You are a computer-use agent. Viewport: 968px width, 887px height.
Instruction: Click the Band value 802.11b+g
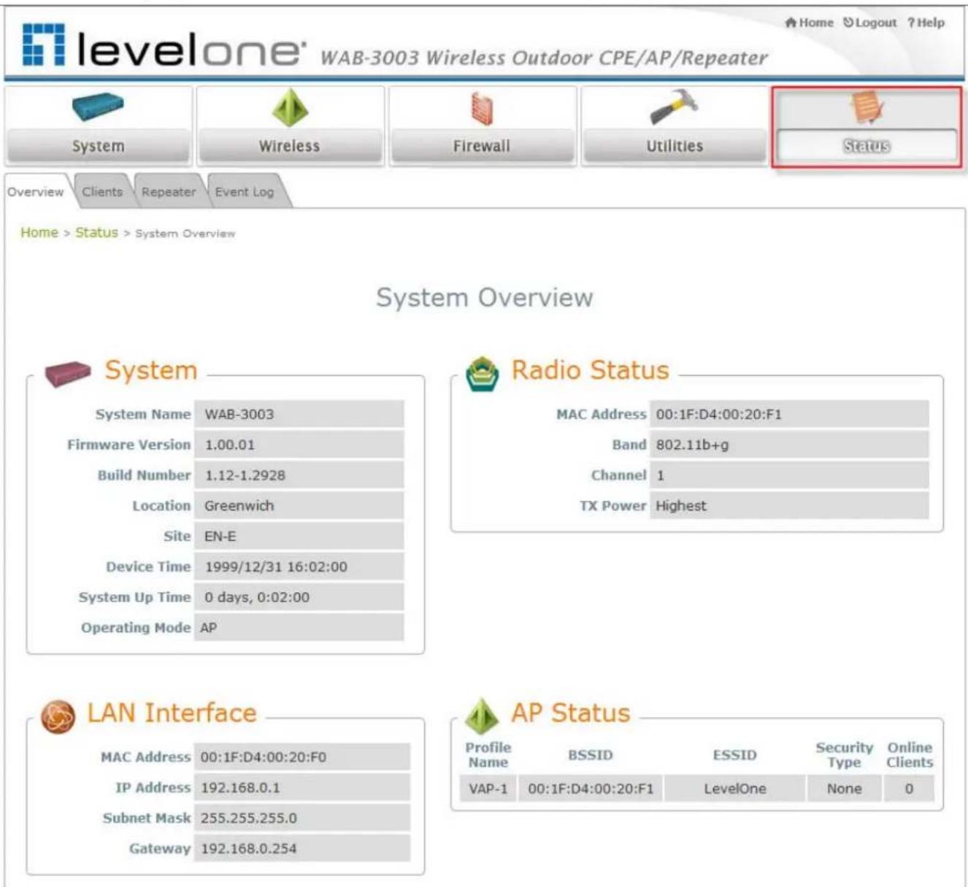pyautogui.click(x=789, y=445)
